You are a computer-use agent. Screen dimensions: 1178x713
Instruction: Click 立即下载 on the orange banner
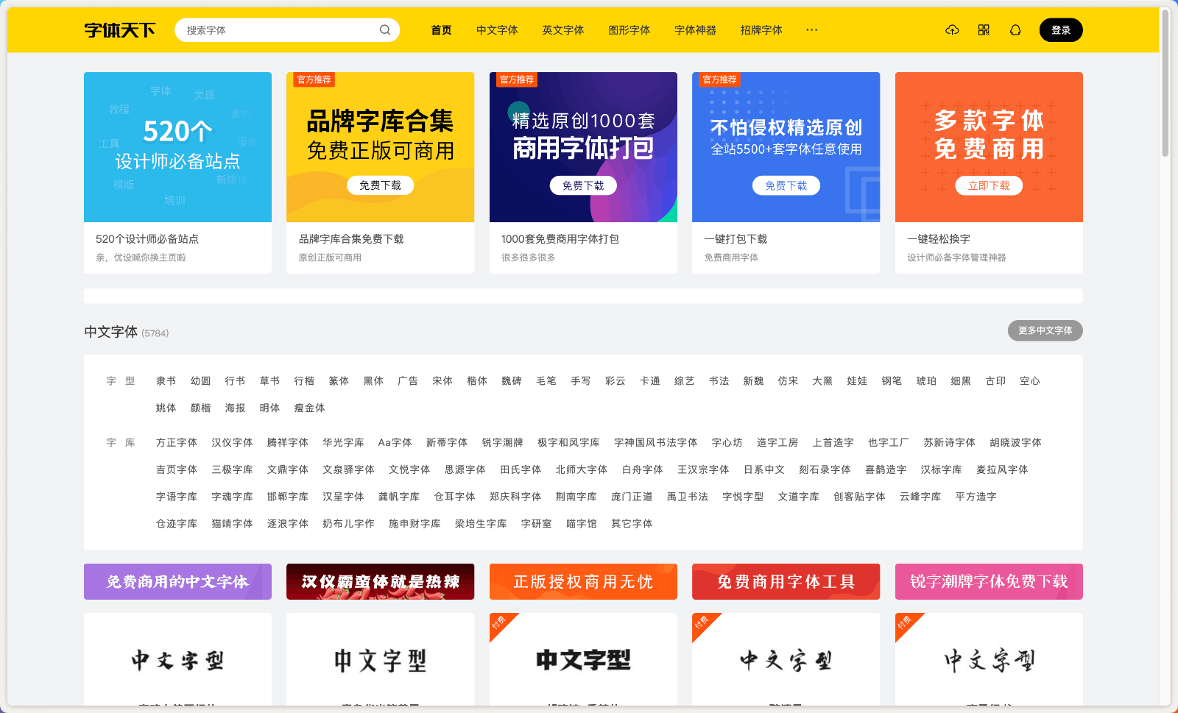(989, 185)
